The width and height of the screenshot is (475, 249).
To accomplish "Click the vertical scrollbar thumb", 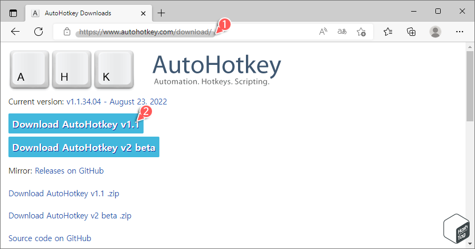I will pyautogui.click(x=470, y=87).
